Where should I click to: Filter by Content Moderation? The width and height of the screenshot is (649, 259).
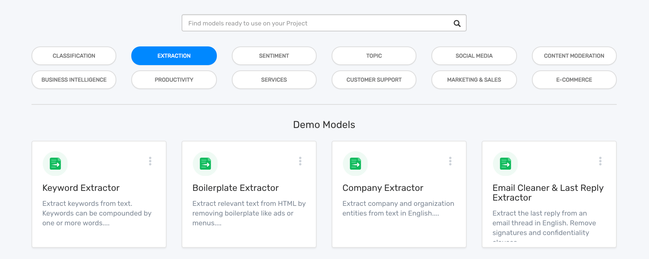[x=574, y=56]
